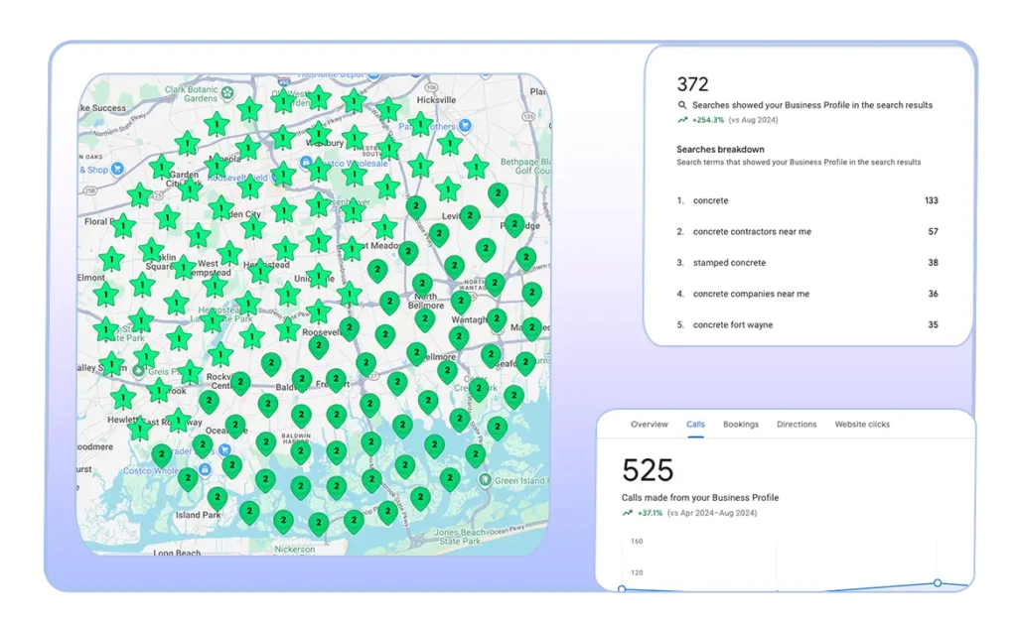
Task: Click the Clark Botanic Gardens park marker
Action: 227,92
